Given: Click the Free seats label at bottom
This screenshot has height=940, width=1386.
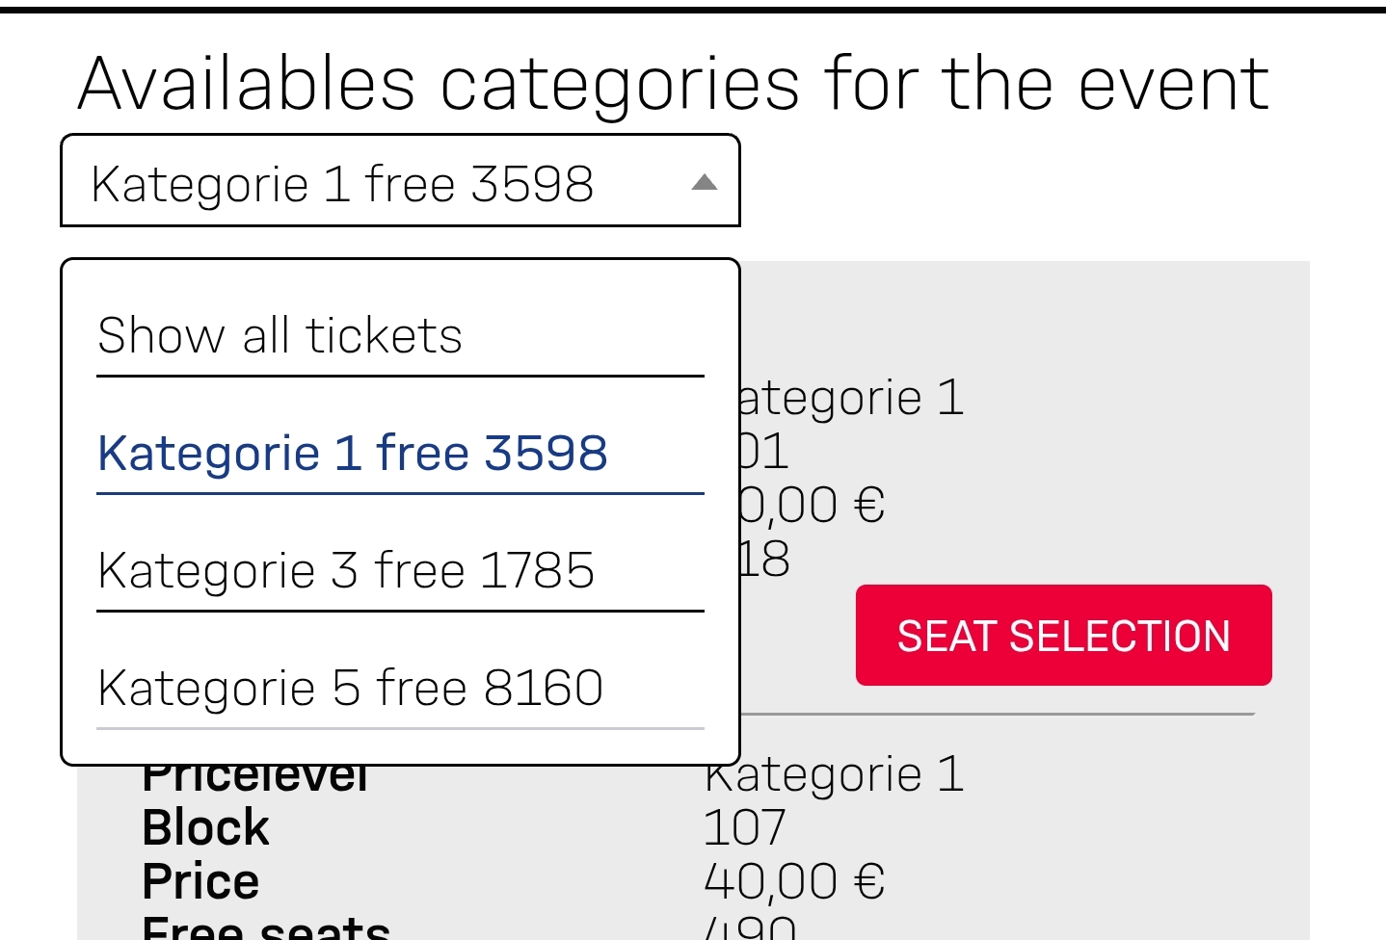Looking at the screenshot, I should click(265, 928).
